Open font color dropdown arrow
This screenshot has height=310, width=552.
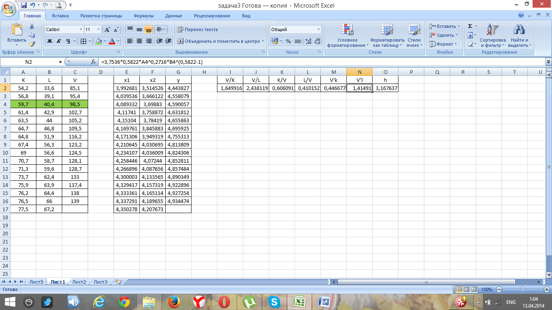coord(118,41)
